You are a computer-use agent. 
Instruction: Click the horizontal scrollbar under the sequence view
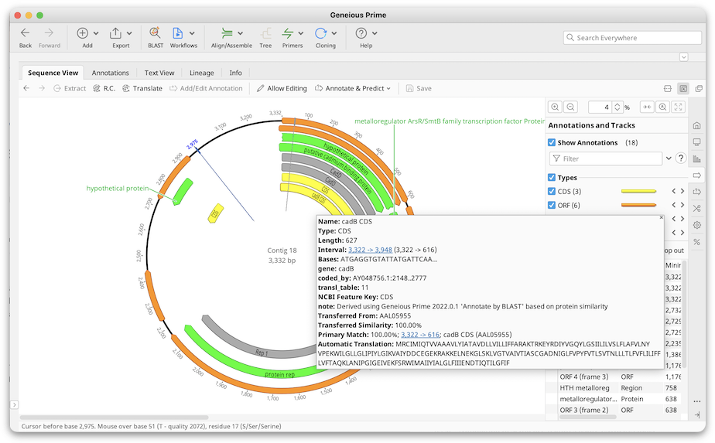(114, 417)
